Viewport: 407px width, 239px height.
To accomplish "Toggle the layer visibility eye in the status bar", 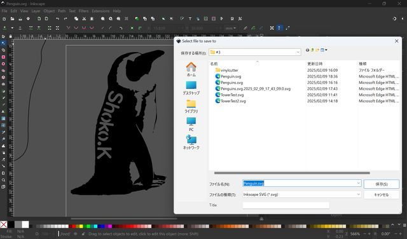I will point(76,234).
